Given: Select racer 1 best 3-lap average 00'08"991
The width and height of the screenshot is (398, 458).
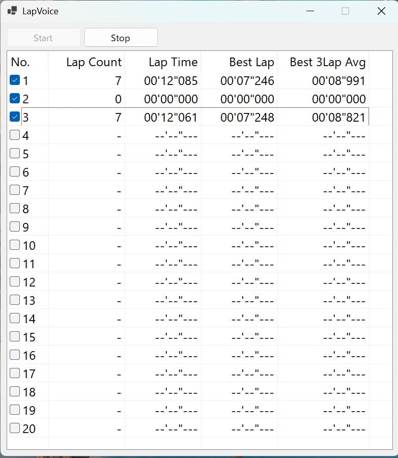Looking at the screenshot, I should point(338,81).
